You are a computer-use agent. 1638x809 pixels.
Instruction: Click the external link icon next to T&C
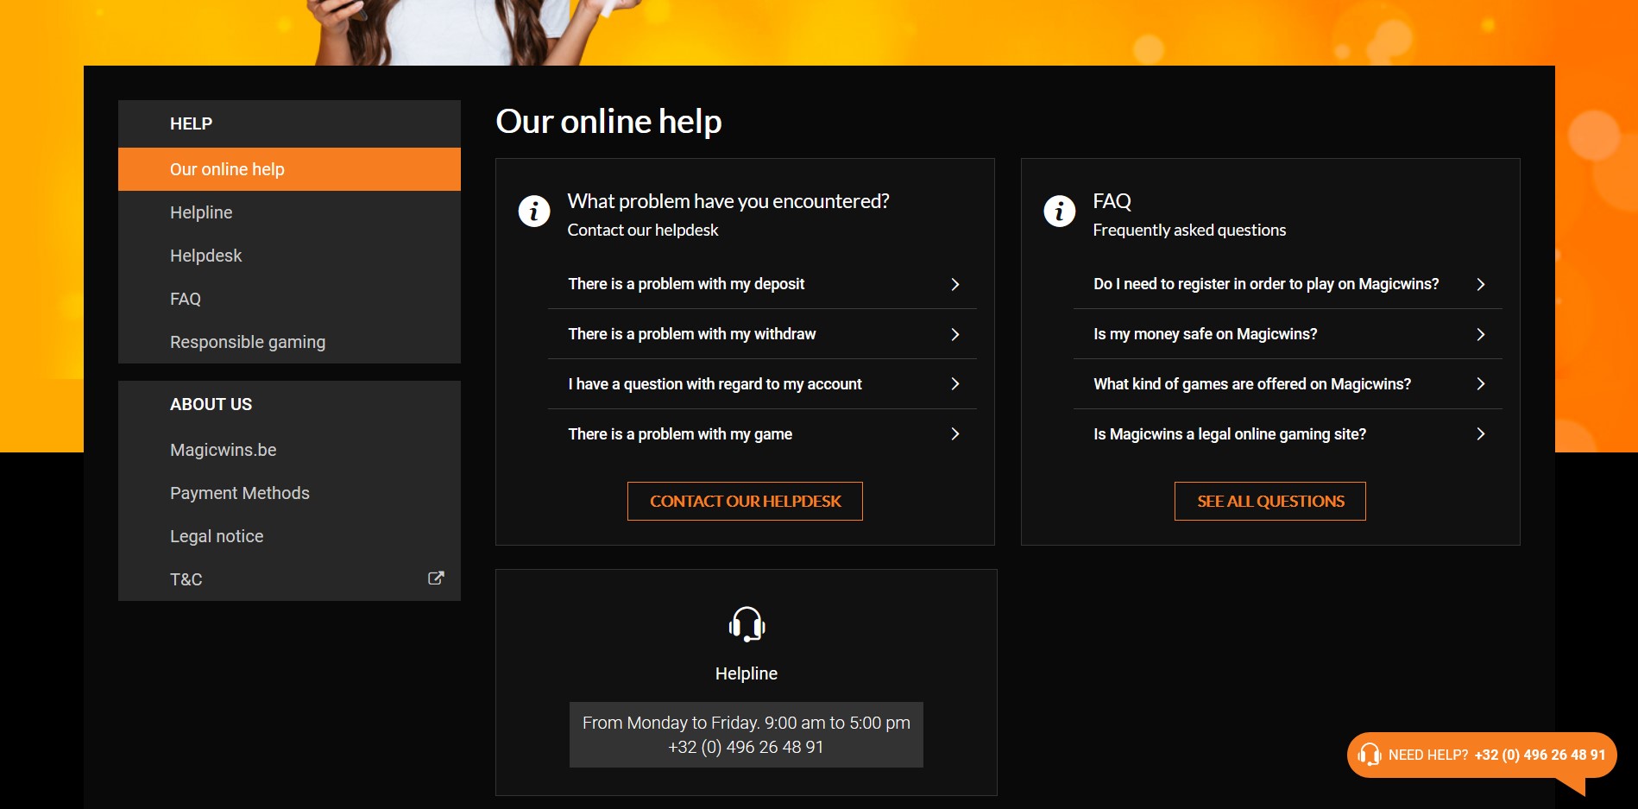[436, 578]
